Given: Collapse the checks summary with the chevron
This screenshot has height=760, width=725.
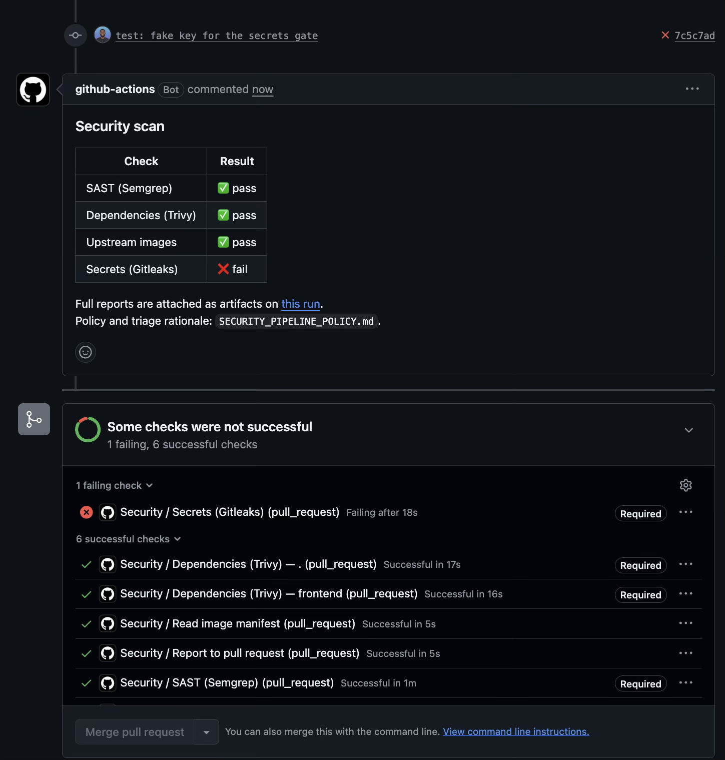Looking at the screenshot, I should click(x=689, y=430).
